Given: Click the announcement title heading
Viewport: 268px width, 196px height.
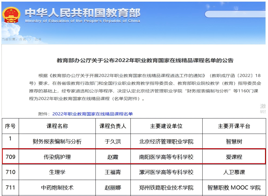Looking at the screenshot, I should (x=145, y=60).
